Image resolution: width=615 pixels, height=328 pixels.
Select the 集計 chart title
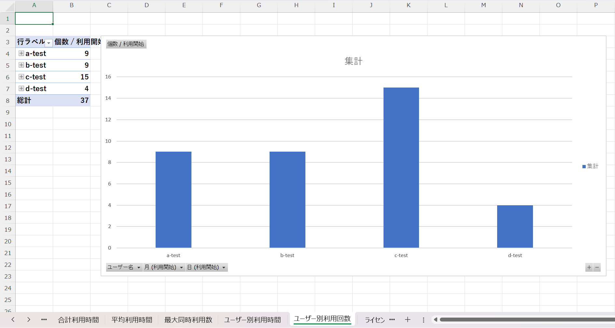click(353, 61)
